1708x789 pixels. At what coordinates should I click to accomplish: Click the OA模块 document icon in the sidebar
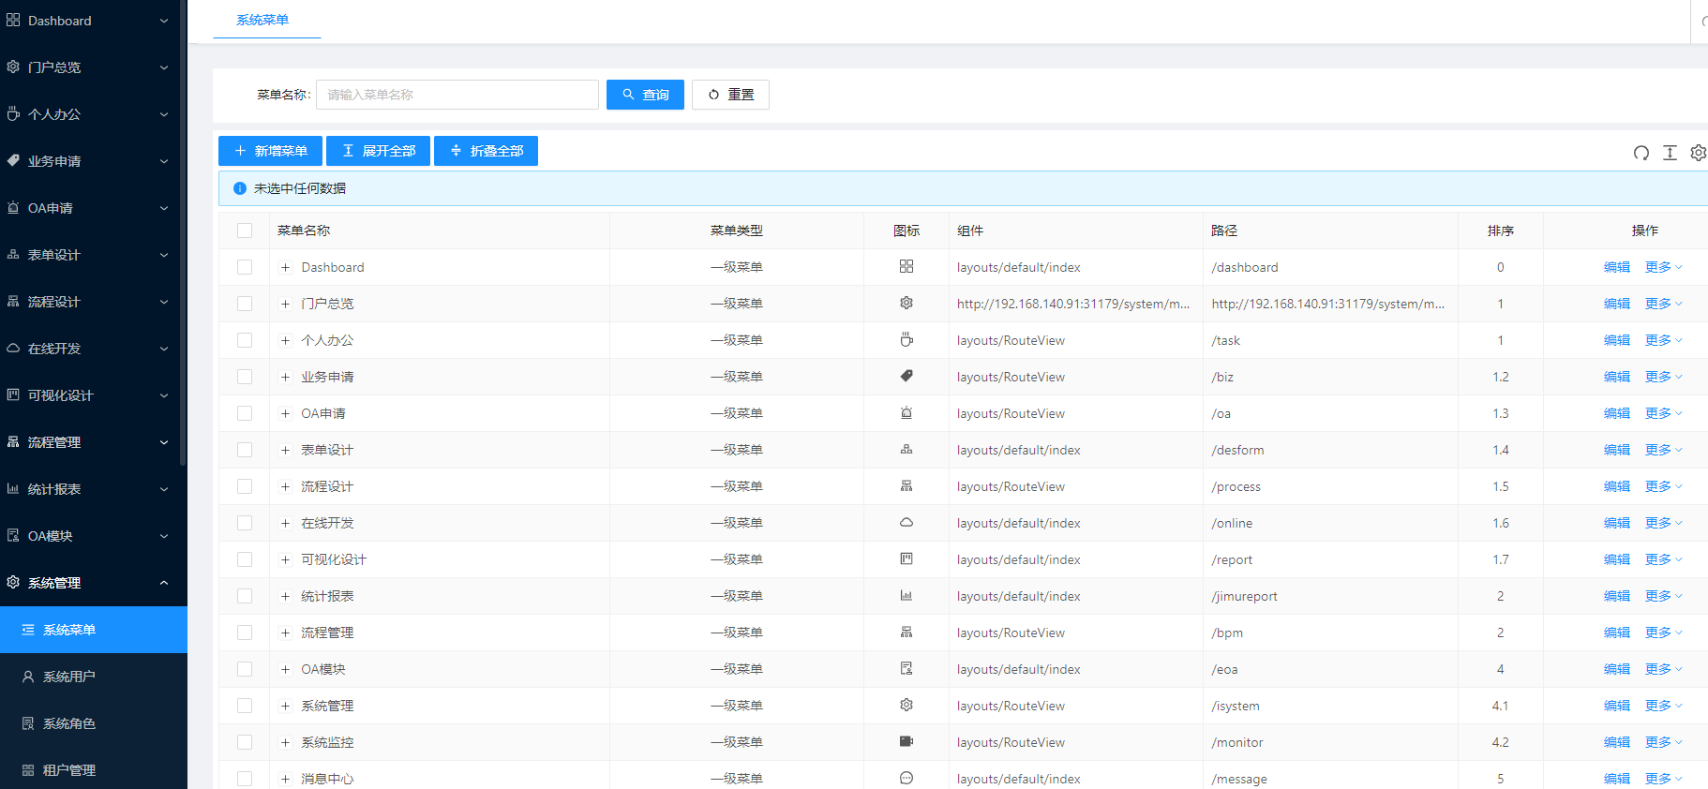coord(13,535)
